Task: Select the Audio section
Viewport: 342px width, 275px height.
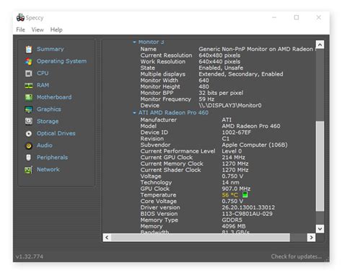Action: (45, 145)
